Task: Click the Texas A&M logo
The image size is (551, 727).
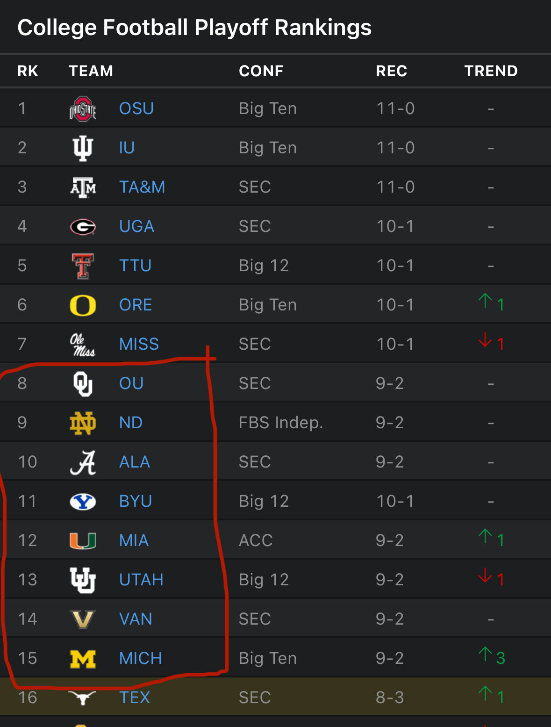Action: [83, 187]
